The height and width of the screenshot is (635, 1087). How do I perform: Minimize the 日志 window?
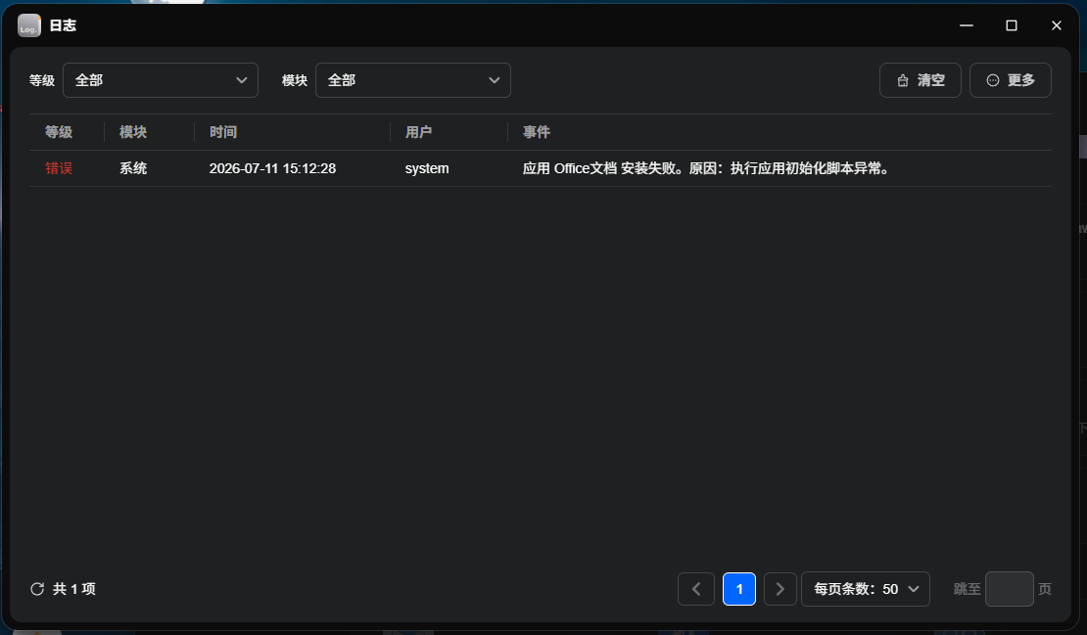967,25
